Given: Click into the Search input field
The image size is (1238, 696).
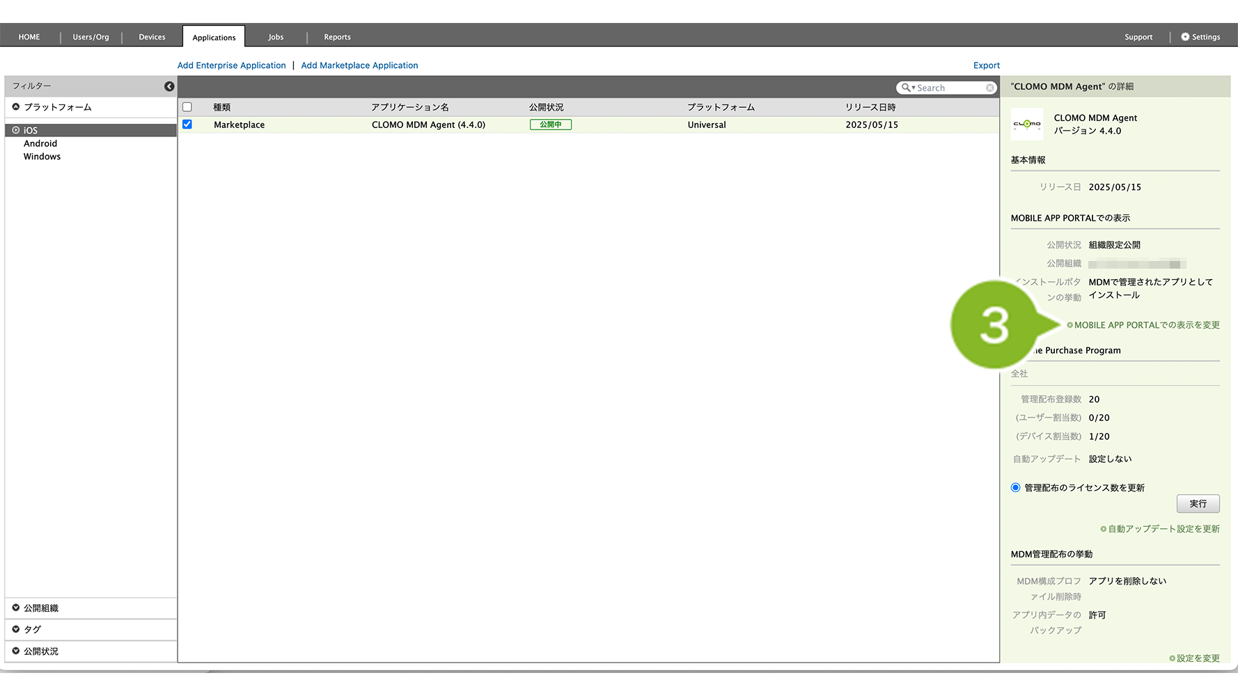Looking at the screenshot, I should (948, 88).
